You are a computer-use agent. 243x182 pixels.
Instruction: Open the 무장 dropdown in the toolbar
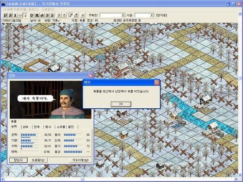112,15
